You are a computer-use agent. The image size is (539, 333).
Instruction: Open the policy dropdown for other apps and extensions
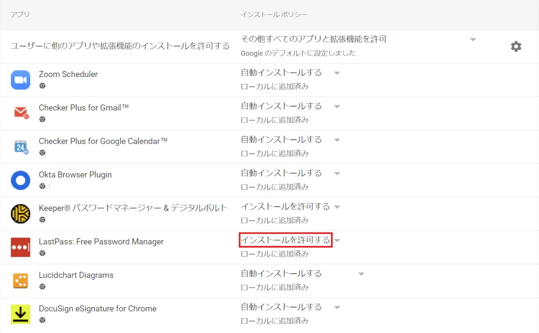pyautogui.click(x=473, y=39)
